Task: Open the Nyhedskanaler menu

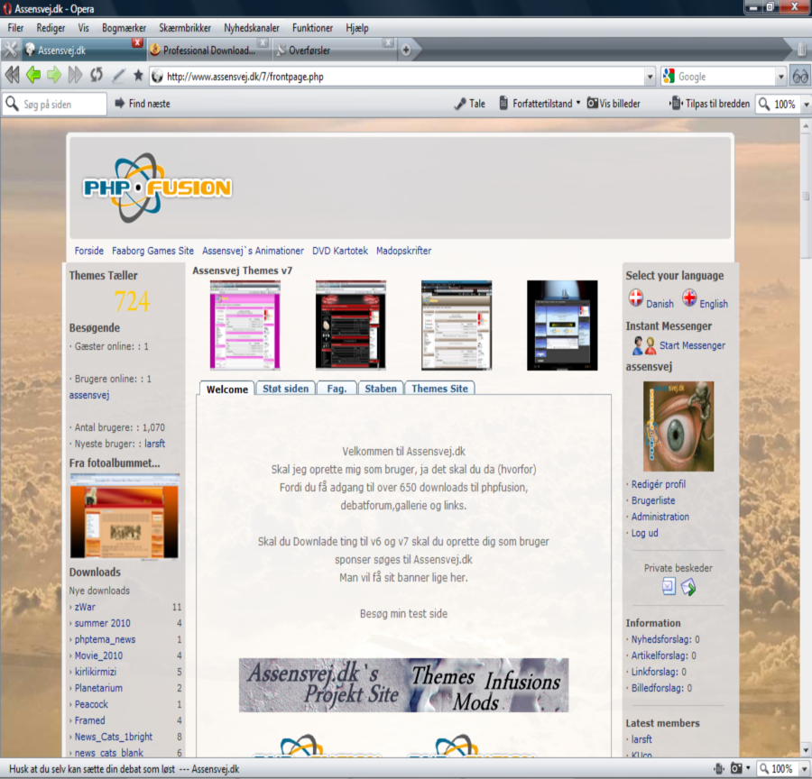Action: point(251,28)
